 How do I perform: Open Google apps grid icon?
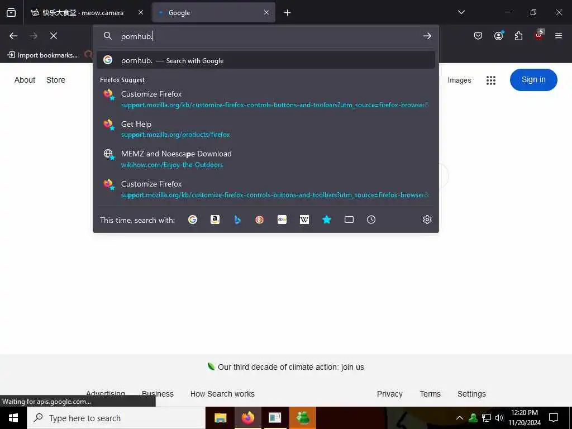click(491, 80)
